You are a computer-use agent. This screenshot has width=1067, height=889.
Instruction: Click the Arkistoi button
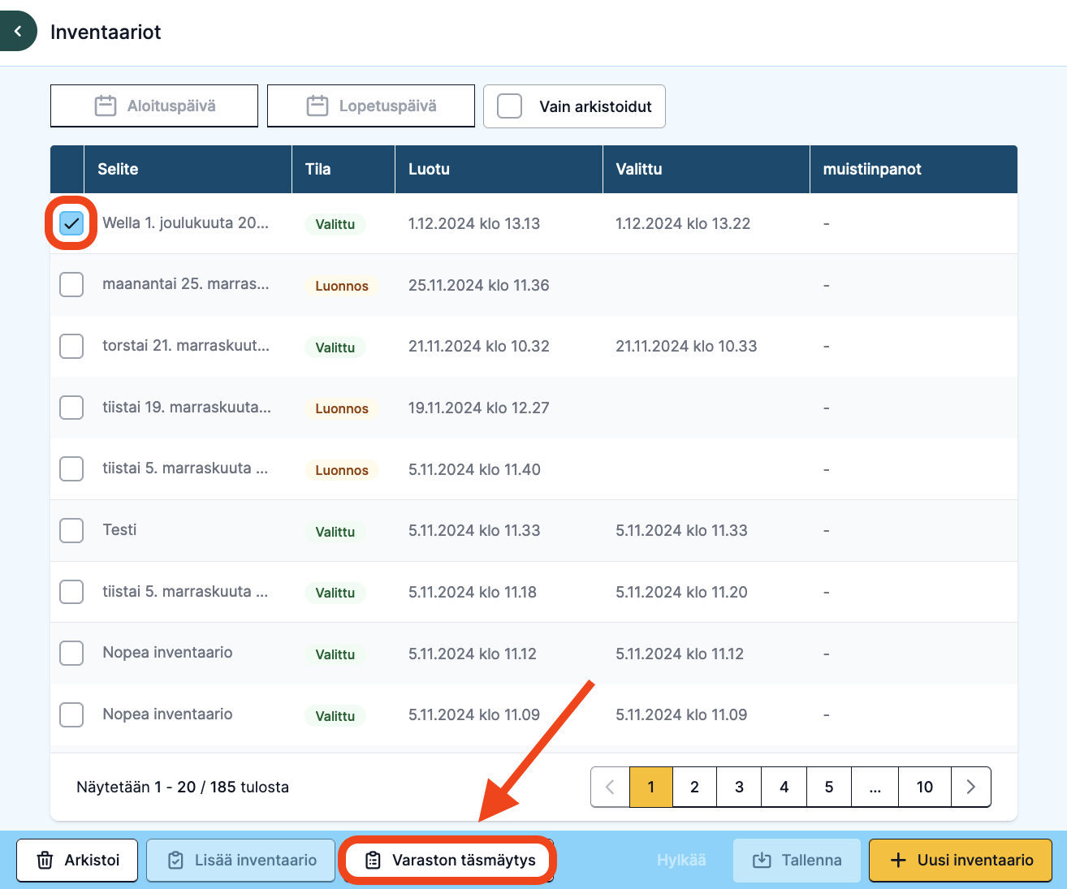77,860
